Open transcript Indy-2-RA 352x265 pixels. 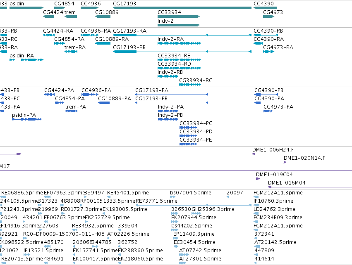tap(170, 39)
